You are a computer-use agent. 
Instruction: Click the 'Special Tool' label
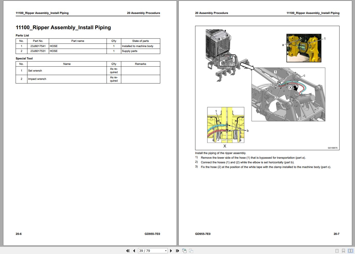[x=24, y=58]
